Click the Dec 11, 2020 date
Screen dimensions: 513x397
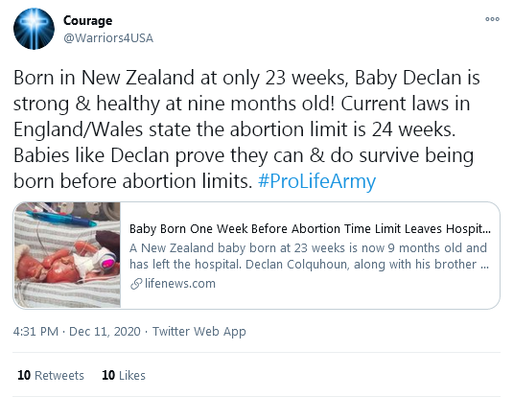coord(105,332)
